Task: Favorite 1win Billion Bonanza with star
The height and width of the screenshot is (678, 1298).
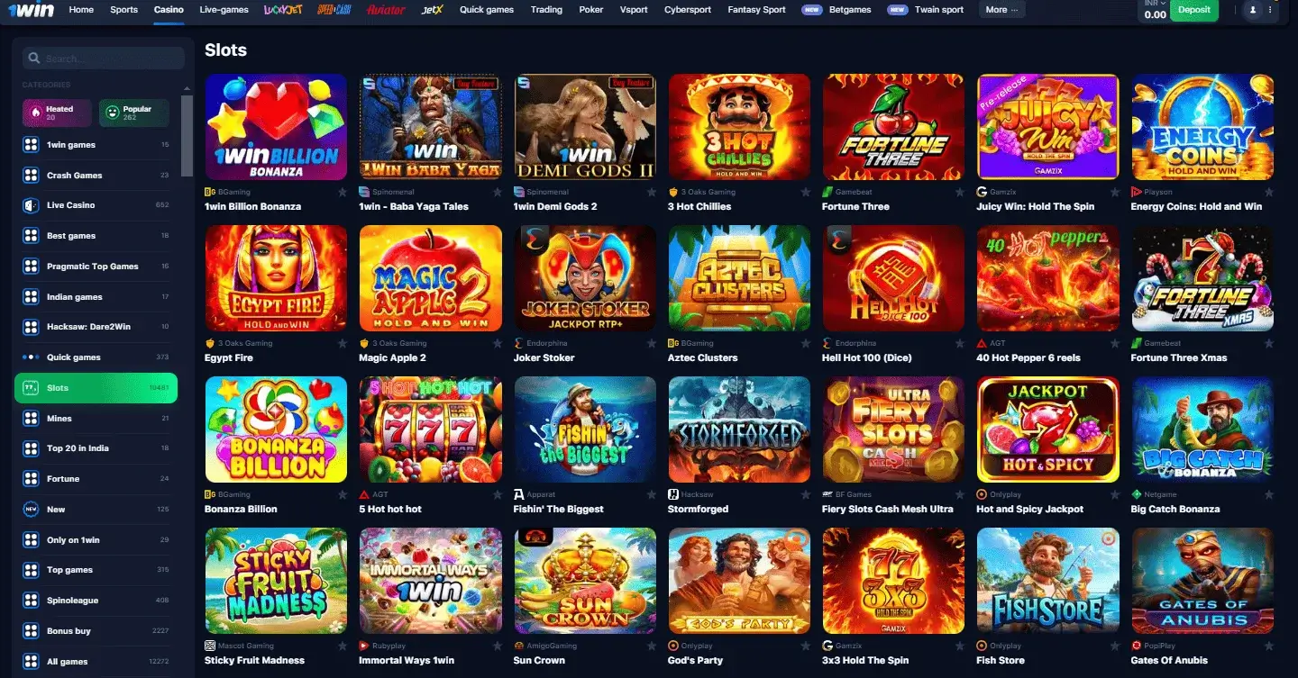Action: pyautogui.click(x=343, y=192)
